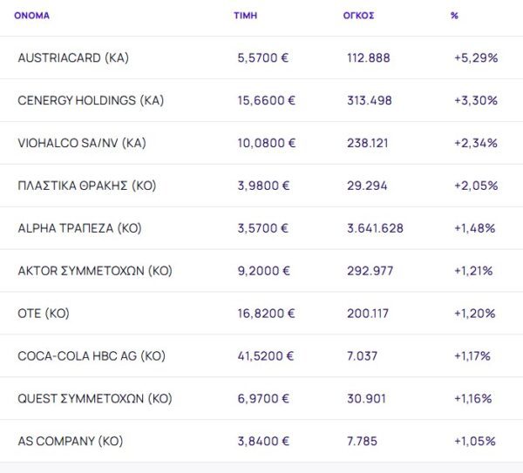This screenshot has height=473, width=523.
Task: Click CENERGY HOLDINGS +3,30% change
Action: [x=475, y=100]
